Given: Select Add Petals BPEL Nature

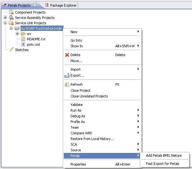Looking at the screenshot, I should point(164,155).
